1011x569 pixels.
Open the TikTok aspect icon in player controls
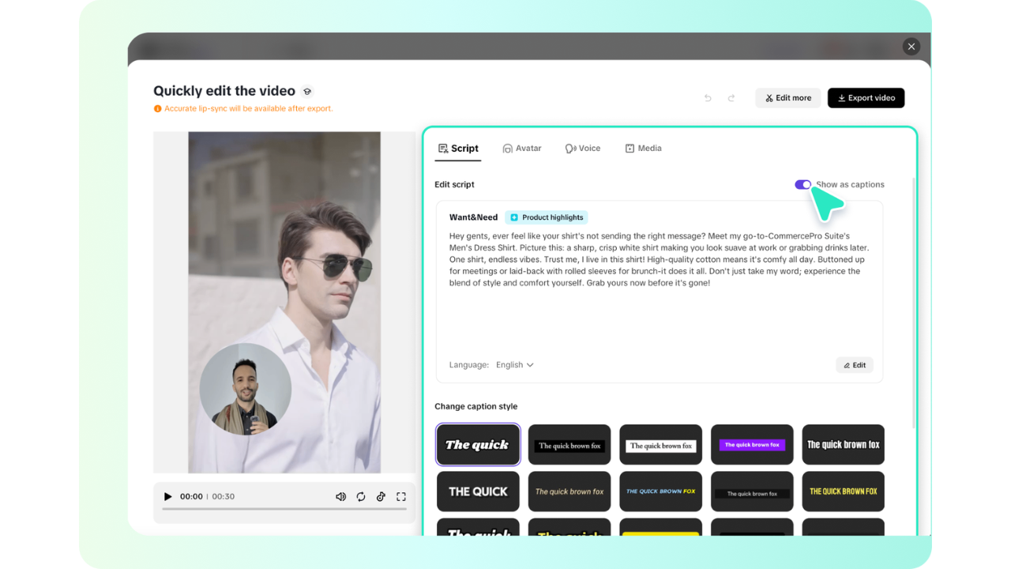tap(381, 496)
